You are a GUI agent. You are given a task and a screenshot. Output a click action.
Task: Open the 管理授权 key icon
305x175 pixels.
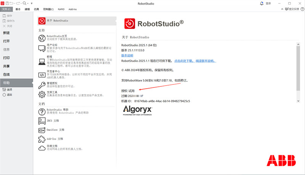(x=42, y=85)
